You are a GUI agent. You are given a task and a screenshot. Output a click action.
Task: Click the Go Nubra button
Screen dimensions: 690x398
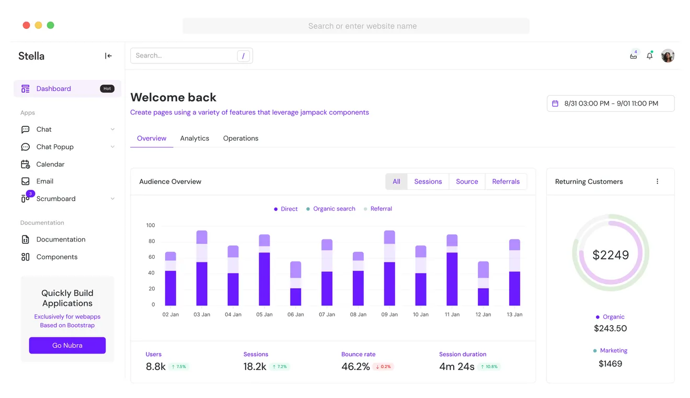click(x=67, y=345)
